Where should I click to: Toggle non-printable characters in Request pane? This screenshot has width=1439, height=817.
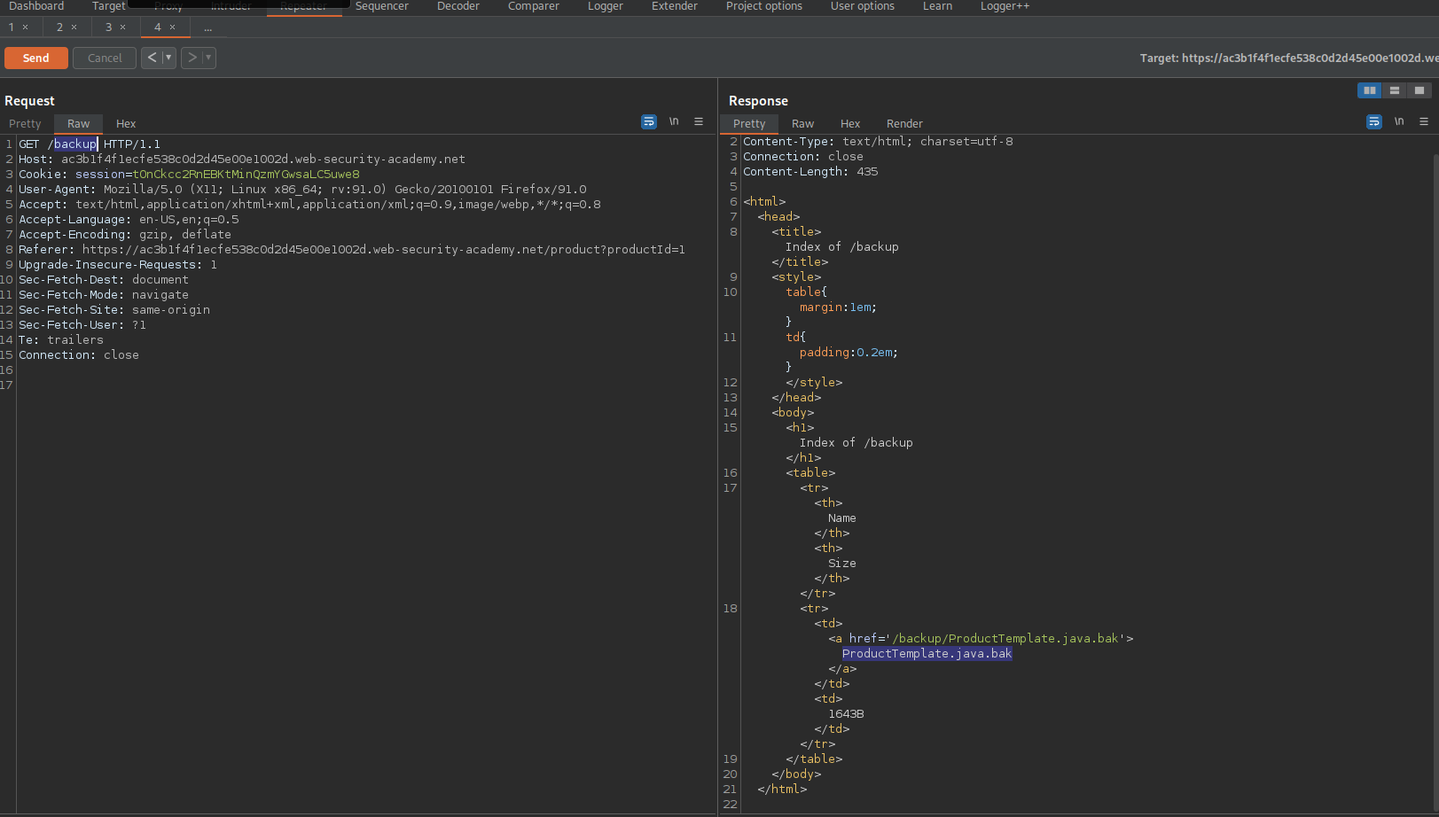[674, 121]
